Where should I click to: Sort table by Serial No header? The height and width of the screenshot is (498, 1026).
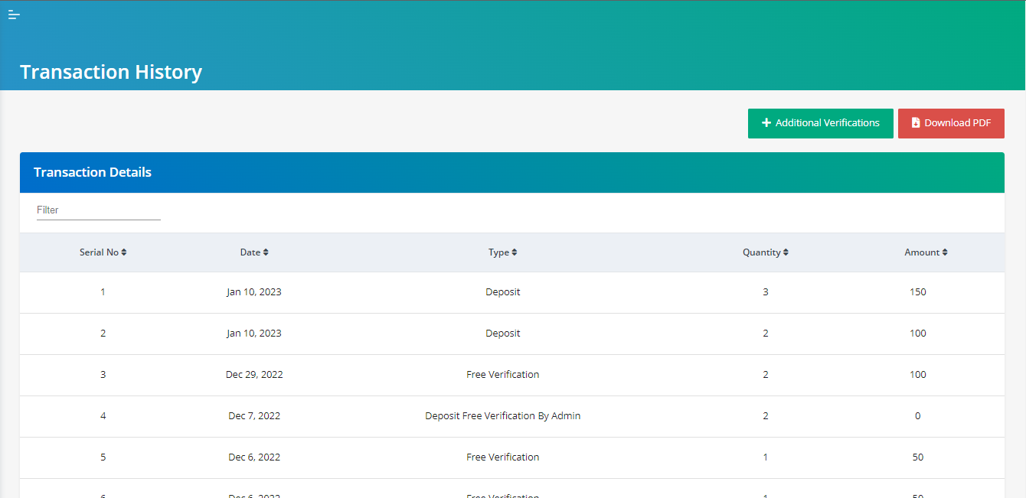(x=99, y=252)
